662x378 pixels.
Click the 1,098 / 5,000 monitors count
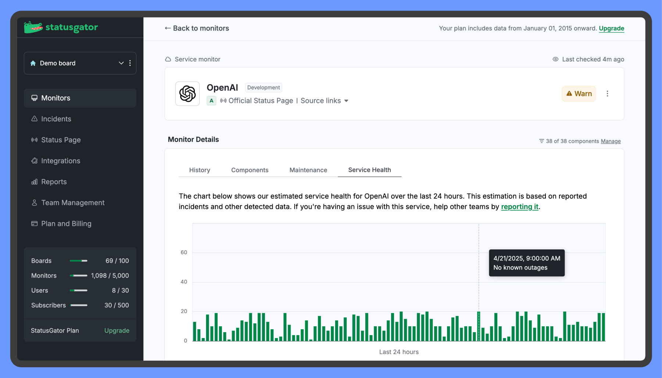(110, 276)
